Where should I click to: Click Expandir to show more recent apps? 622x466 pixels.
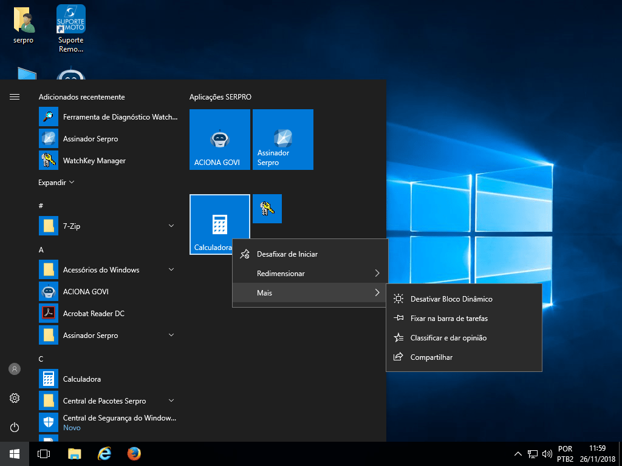tap(56, 183)
